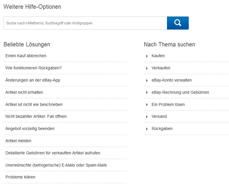The height and width of the screenshot is (188, 229).
Task: Select Artikel ist nicht wie beschrieben
Action: pyautogui.click(x=34, y=104)
